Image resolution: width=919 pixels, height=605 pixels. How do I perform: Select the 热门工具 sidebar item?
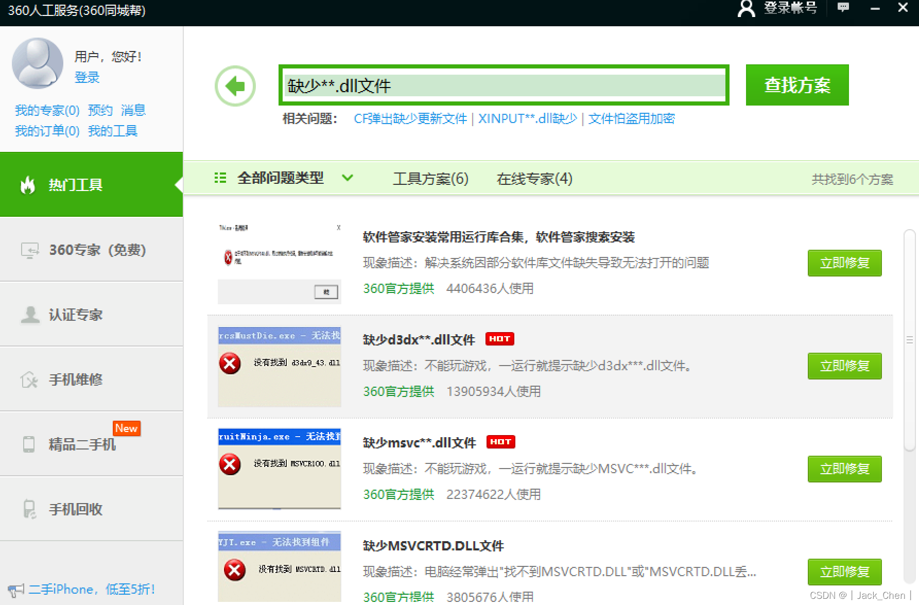pyautogui.click(x=92, y=184)
